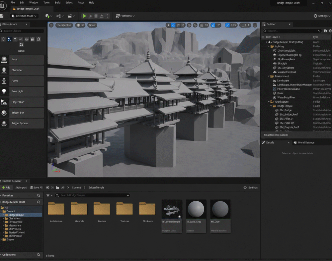Image resolution: width=332 pixels, height=261 pixels.
Task: Click the Search Classes input field
Action: [22, 31]
